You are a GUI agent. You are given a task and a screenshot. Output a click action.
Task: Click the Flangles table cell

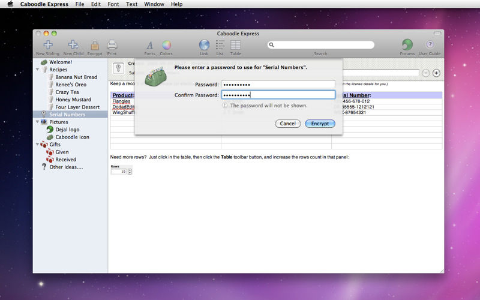point(121,101)
